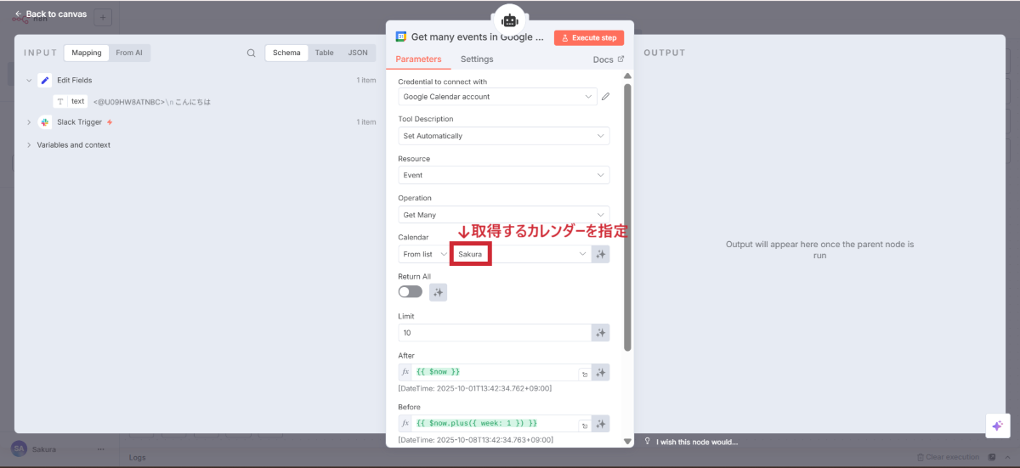Screen dimensions: 1020x468
Task: Toggle the Return All switch
Action: click(x=410, y=292)
